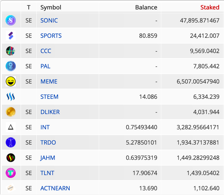Click the TRDO blue circle icon

pos(10,142)
